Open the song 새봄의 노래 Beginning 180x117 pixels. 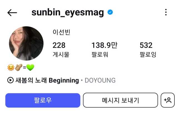click(47, 80)
